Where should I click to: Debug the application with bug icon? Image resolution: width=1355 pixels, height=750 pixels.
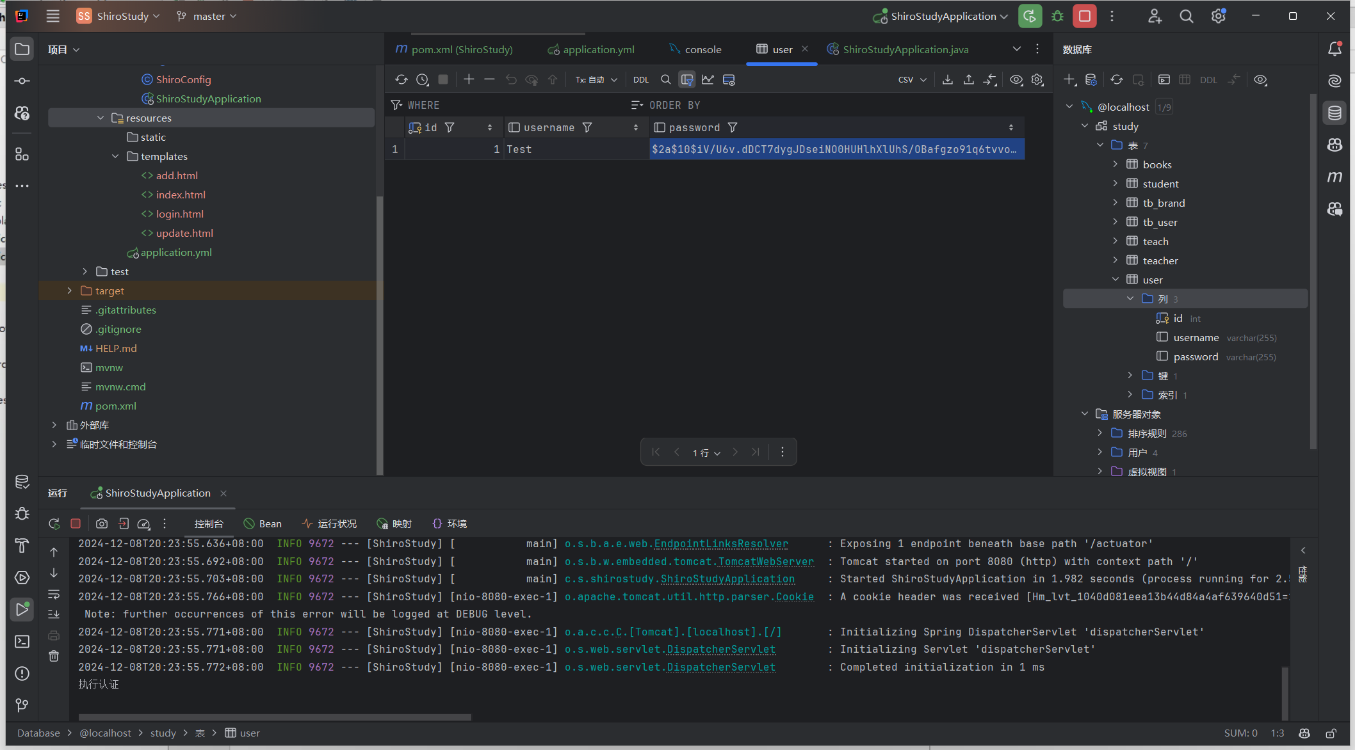pos(1057,16)
